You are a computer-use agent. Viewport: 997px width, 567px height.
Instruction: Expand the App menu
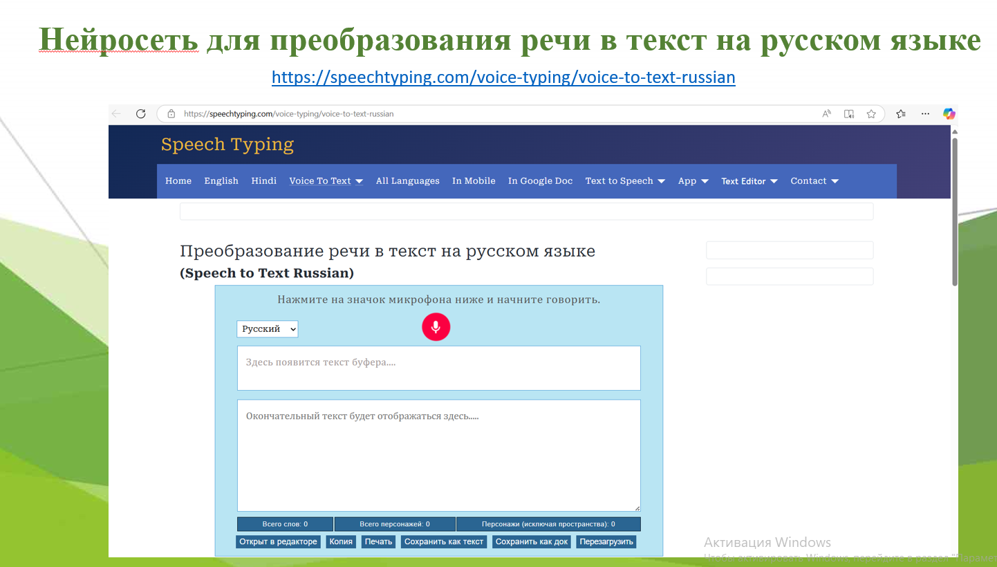[x=693, y=181]
